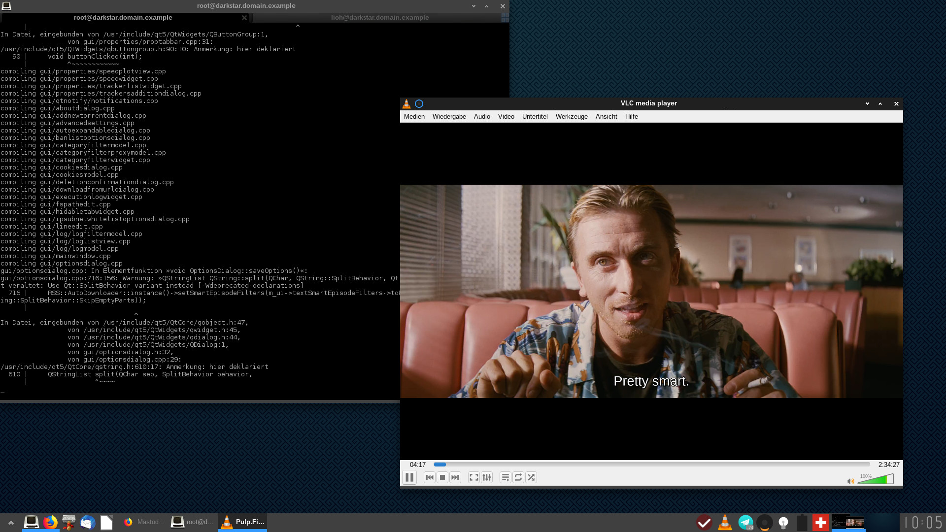This screenshot has width=946, height=532.
Task: Click the battery tray icon
Action: pos(802,523)
